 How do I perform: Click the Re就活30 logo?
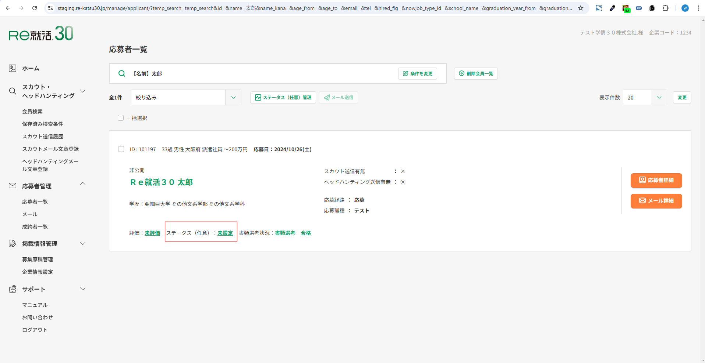click(x=41, y=33)
